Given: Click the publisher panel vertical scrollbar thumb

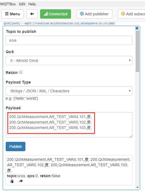Looking at the screenshot, I should point(137,51).
